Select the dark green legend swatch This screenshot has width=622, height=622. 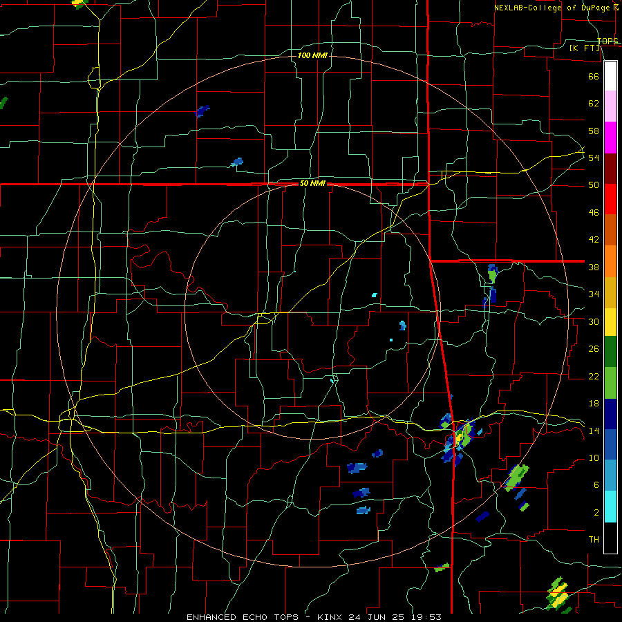[x=610, y=352]
